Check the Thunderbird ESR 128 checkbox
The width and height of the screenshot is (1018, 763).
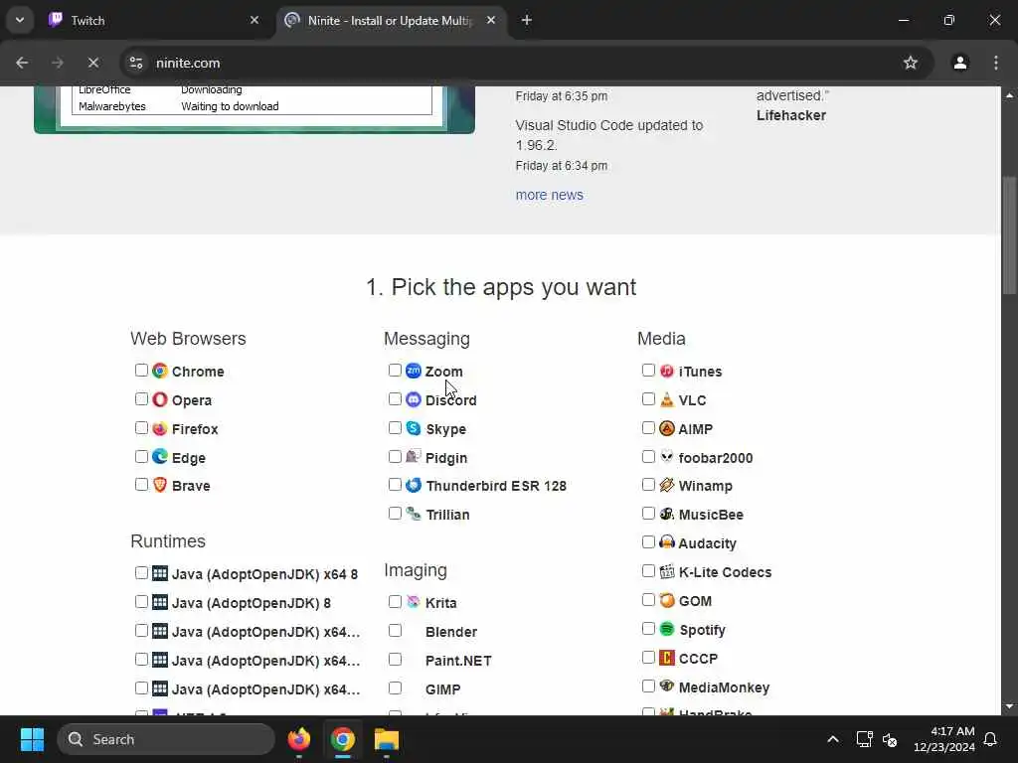tap(395, 485)
